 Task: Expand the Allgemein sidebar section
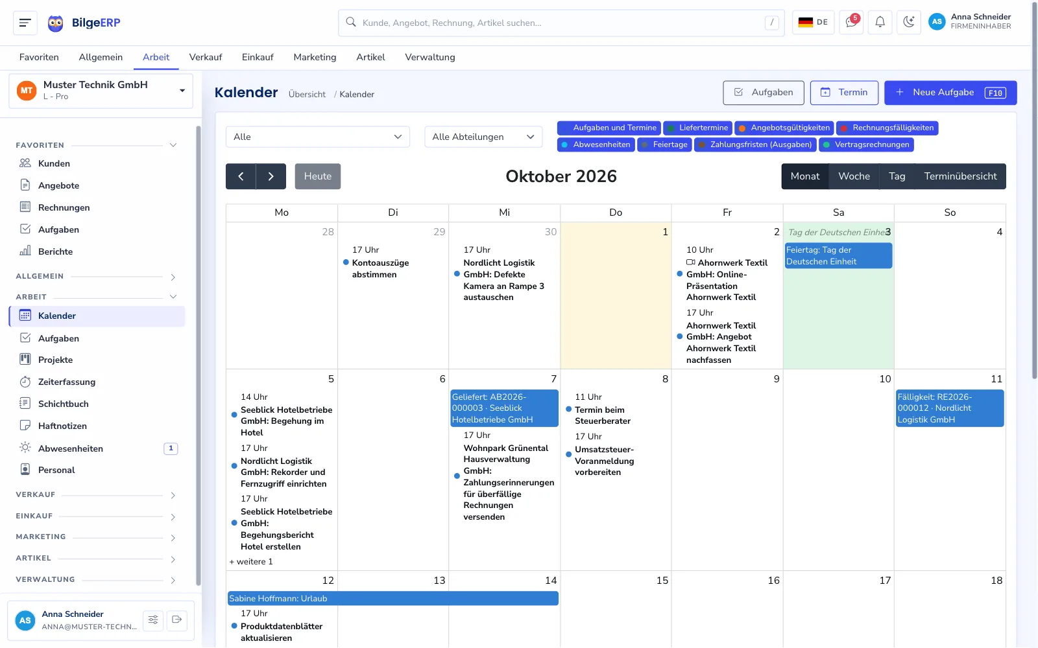[x=96, y=277]
